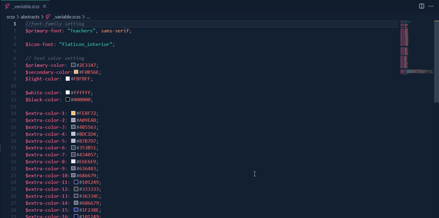The width and height of the screenshot is (439, 218).
Task: Open the More Actions ellipsis menu
Action: (x=431, y=6)
